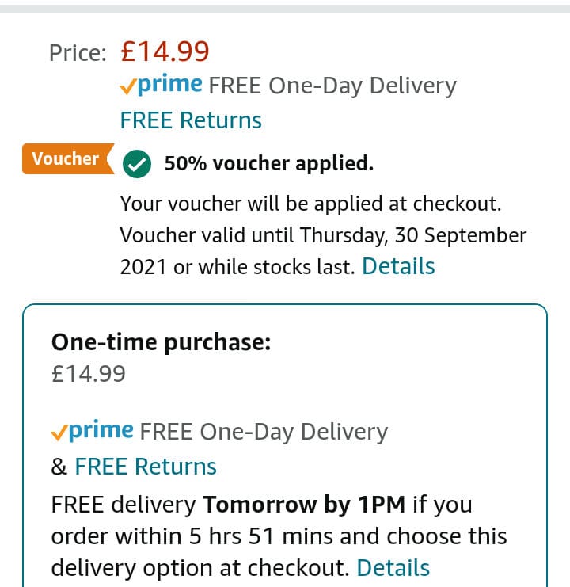Select the One-time purchase option

[x=285, y=445]
